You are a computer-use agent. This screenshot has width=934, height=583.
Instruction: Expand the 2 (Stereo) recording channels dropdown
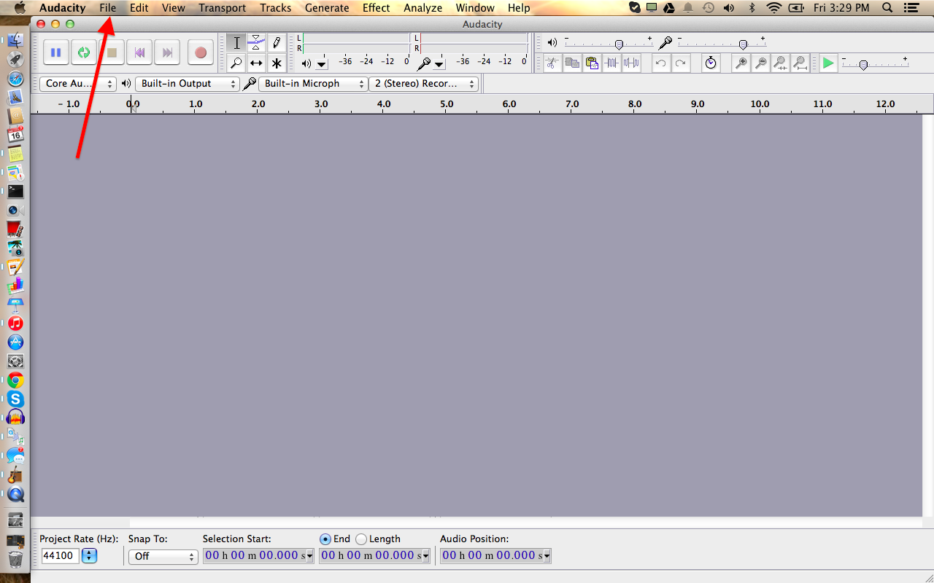(x=423, y=84)
